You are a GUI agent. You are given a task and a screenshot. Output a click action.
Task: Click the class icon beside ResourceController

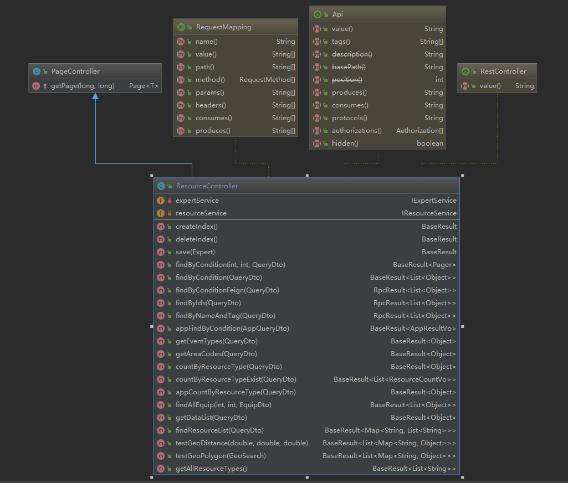coord(161,186)
